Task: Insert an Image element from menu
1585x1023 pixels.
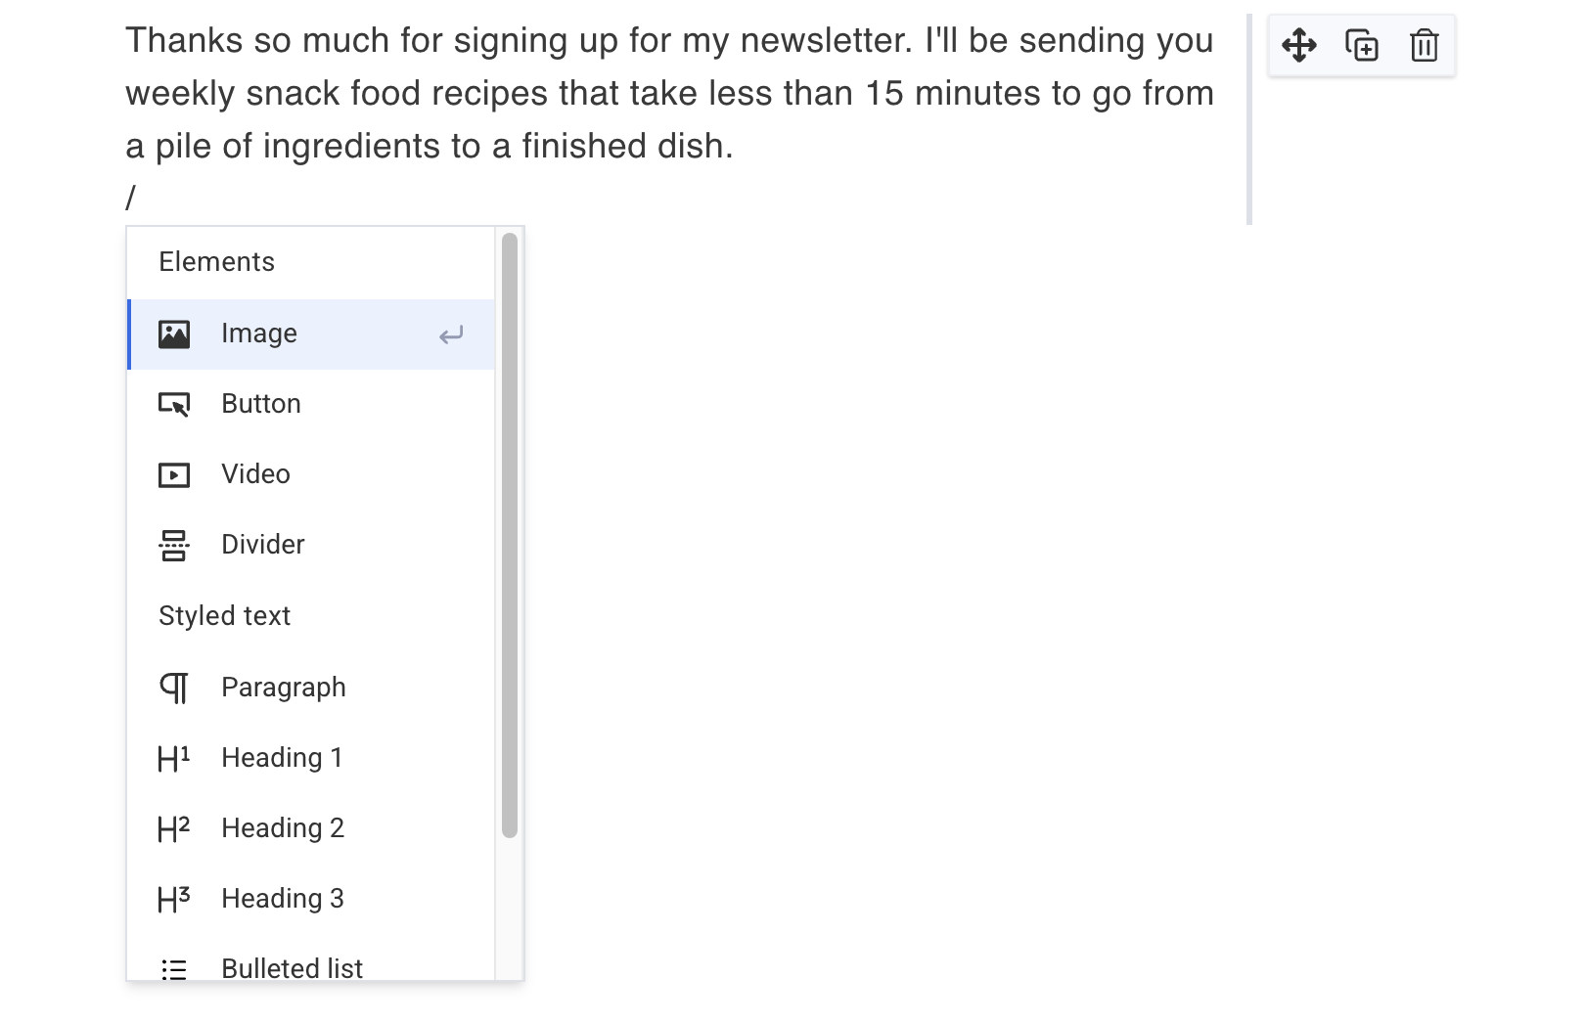Action: click(259, 334)
